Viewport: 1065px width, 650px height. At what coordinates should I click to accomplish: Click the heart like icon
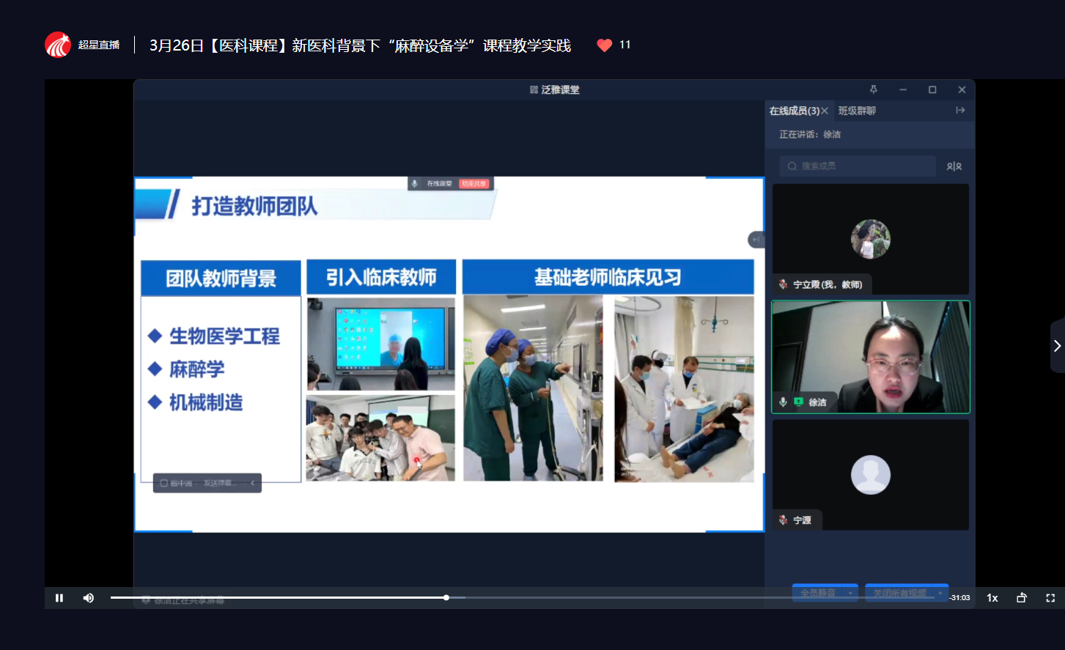(x=604, y=45)
